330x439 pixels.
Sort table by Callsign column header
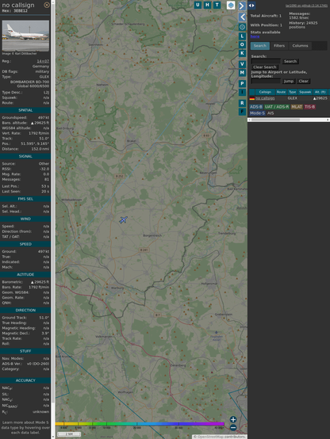265,92
